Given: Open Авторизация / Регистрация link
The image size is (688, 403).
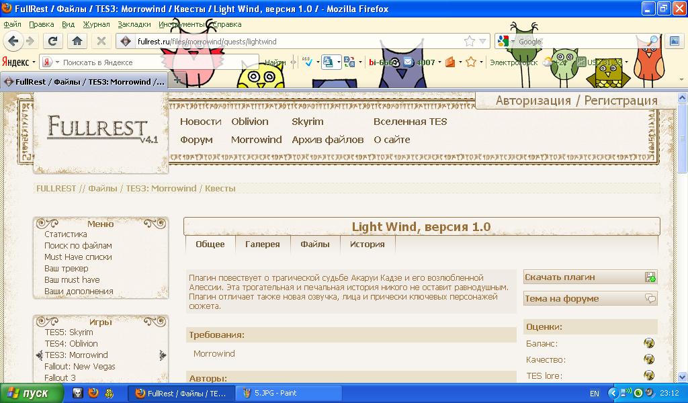Looking at the screenshot, I should point(576,101).
